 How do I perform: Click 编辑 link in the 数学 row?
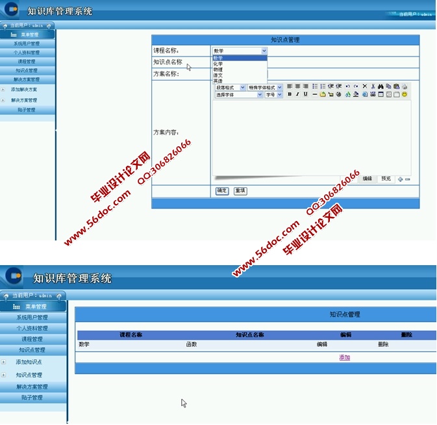pos(322,344)
